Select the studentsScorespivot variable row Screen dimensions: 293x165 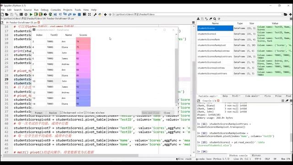click(215, 62)
